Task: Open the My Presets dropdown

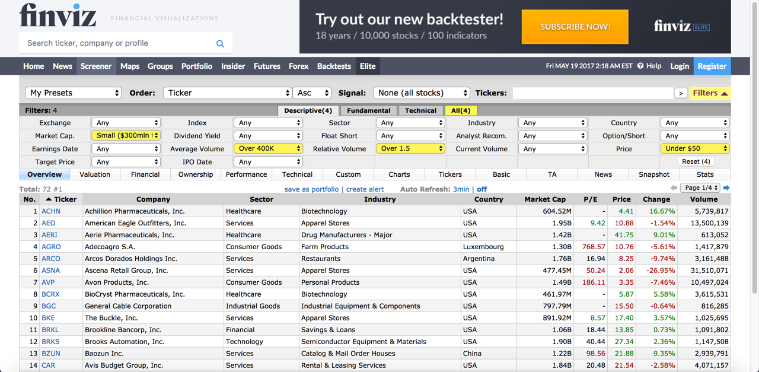Action: tap(74, 93)
